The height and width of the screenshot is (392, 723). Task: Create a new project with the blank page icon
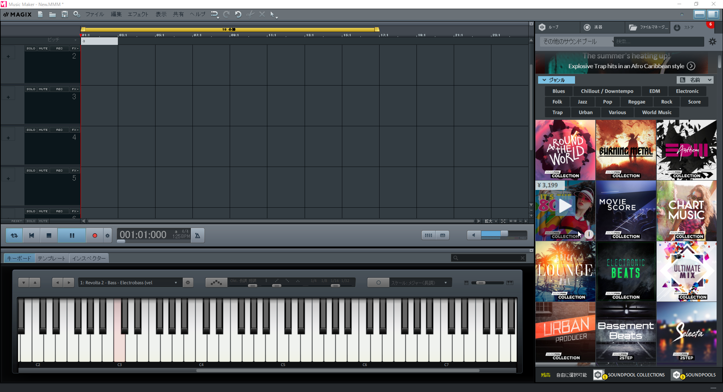pos(40,14)
